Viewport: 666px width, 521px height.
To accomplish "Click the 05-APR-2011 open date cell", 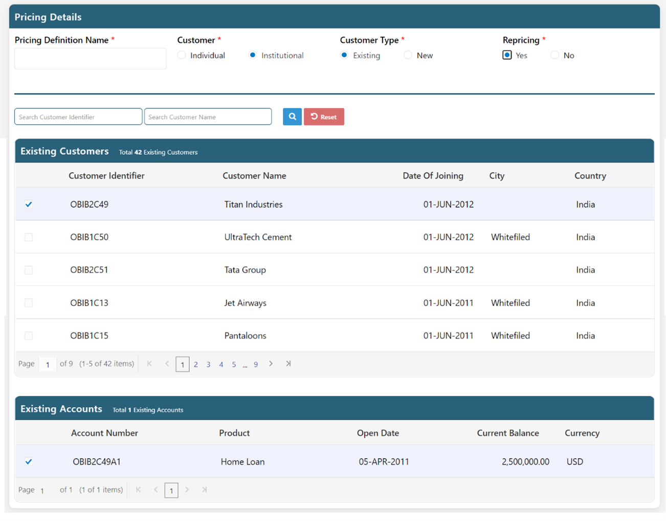I will [x=384, y=462].
